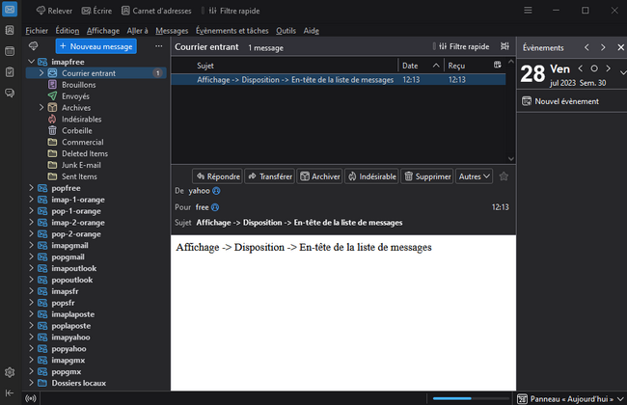Screen dimensions: 627x405
Task: Click go-to-today circle in today pane
Action: [x=594, y=68]
